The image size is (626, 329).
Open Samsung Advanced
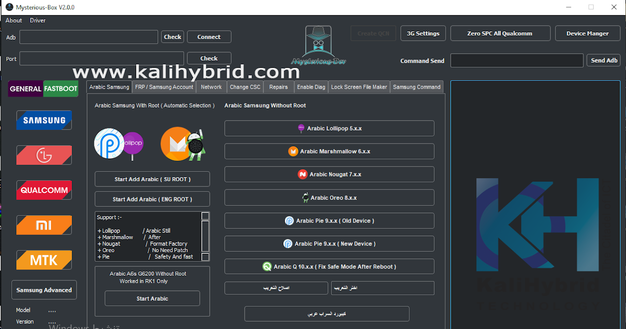[44, 290]
